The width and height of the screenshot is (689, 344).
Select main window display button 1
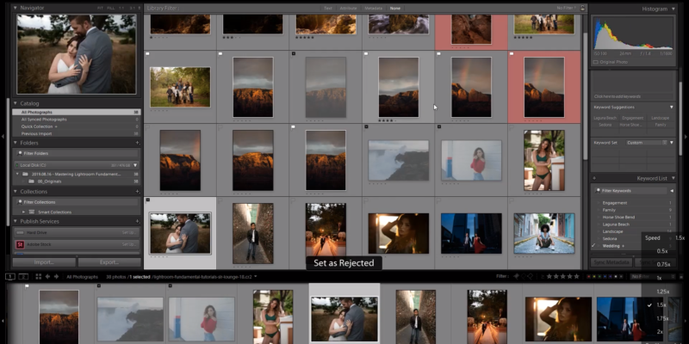tap(10, 276)
